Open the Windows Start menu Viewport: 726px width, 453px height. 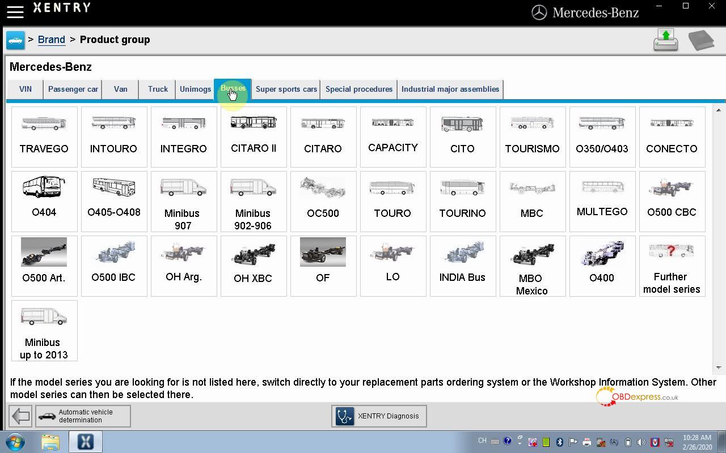[15, 442]
